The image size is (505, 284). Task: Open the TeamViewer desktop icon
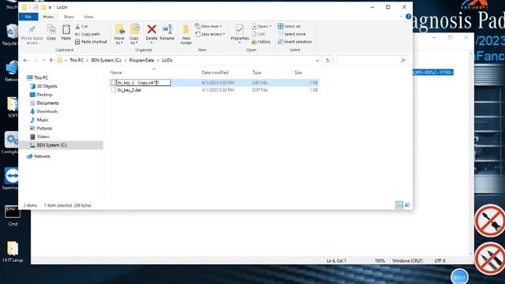(12, 178)
